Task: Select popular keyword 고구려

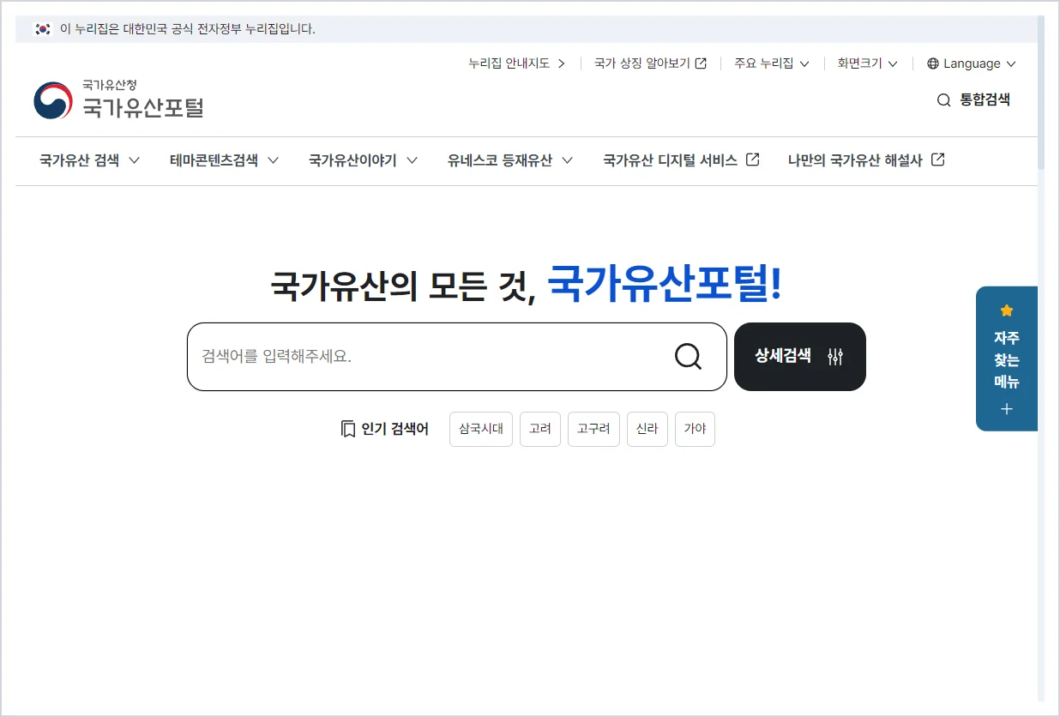Action: 593,429
